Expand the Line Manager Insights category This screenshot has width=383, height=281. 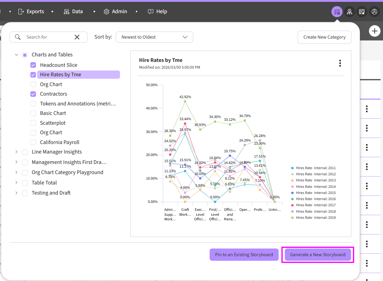[x=17, y=152]
